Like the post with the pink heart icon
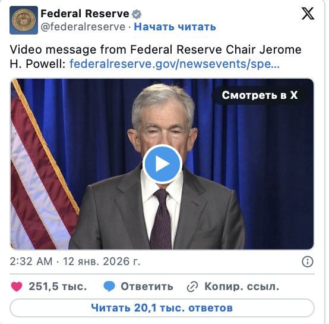Viewport: 329px width, 324px height. point(17,286)
